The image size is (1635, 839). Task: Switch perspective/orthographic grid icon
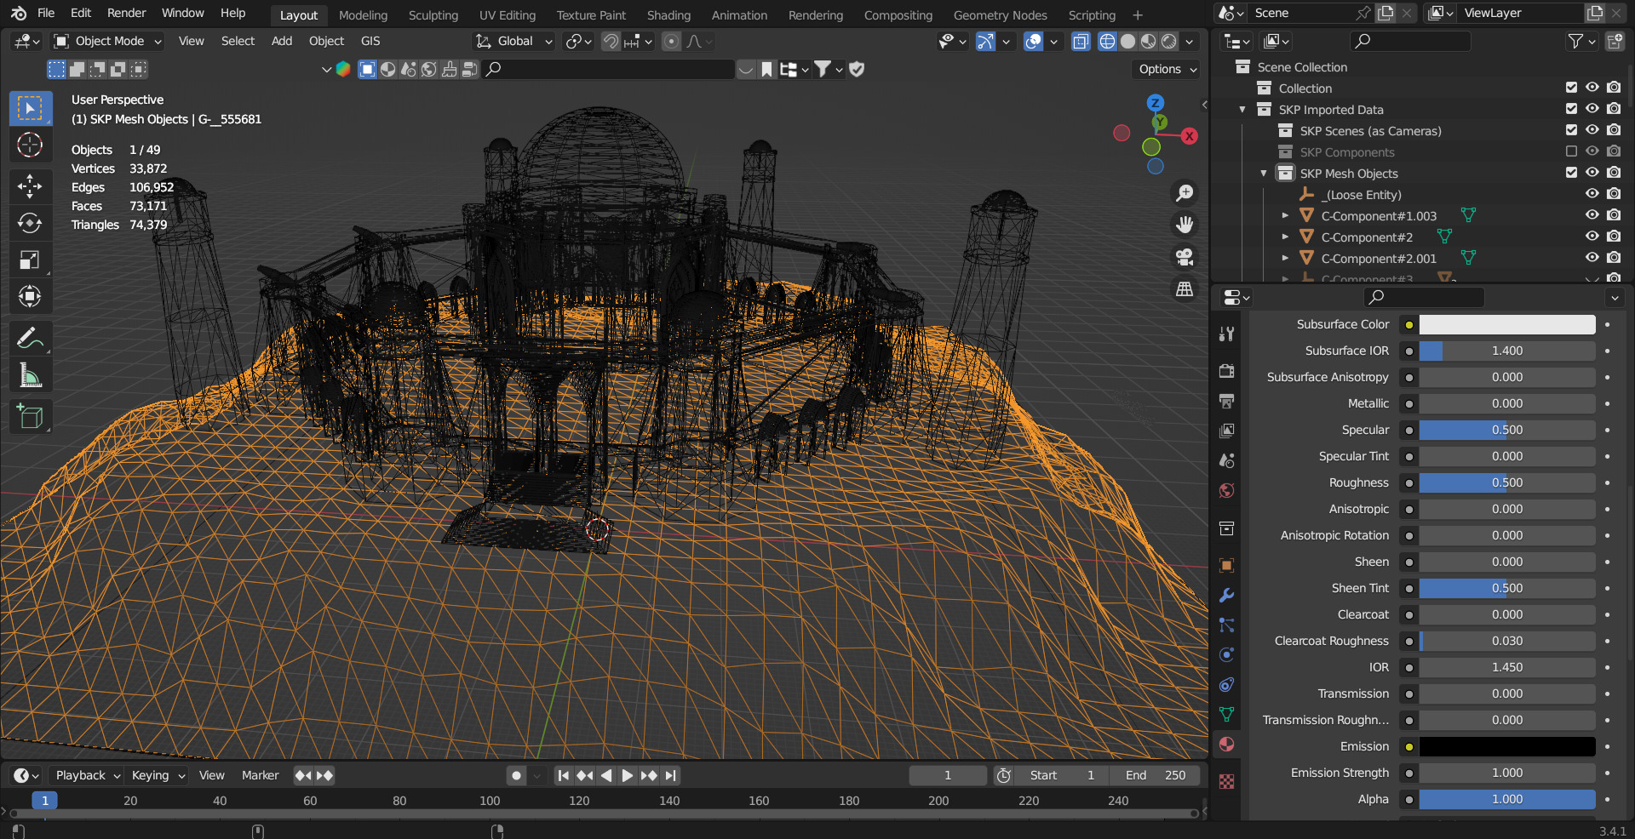(x=1185, y=289)
